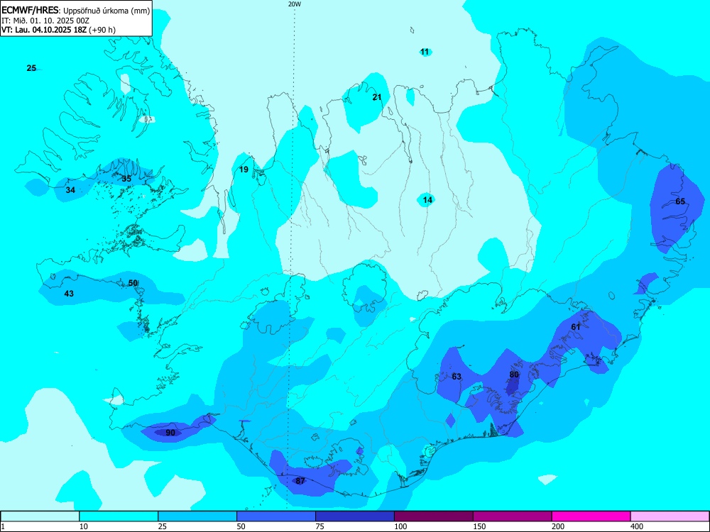
Task: Click the 10–25 mm cyan legend swatch
Action: (x=119, y=516)
